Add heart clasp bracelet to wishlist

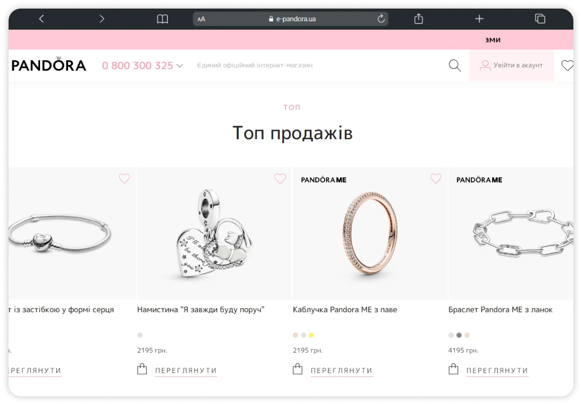[x=124, y=179]
